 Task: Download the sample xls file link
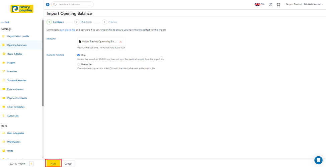(x=68, y=30)
